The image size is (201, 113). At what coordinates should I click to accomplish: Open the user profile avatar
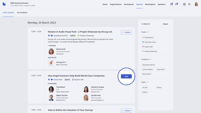point(196,4)
